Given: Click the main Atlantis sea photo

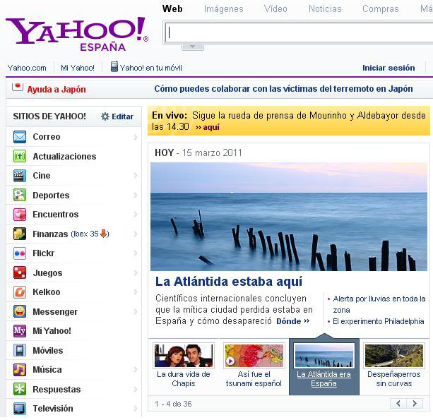Looking at the screenshot, I should click(289, 217).
